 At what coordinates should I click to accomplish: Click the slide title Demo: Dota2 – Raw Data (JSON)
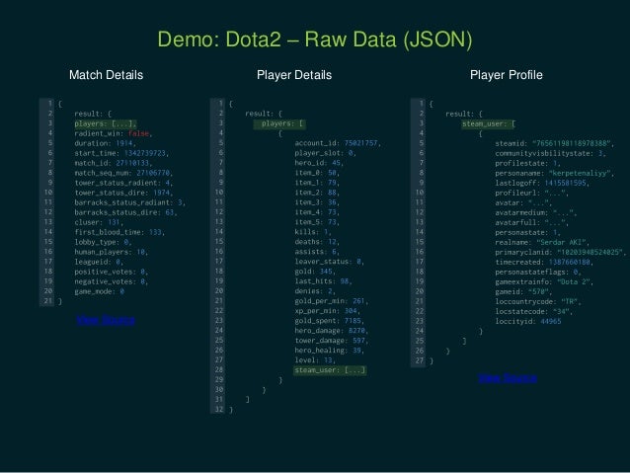pyautogui.click(x=315, y=39)
